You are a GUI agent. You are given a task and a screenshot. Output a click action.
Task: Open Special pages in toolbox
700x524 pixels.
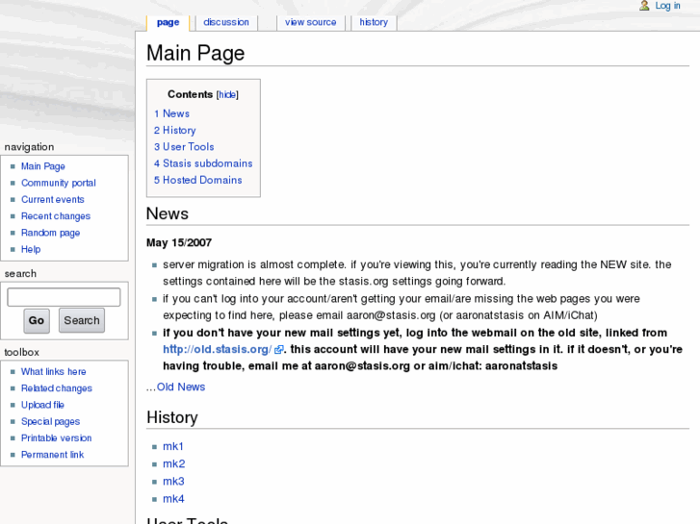tap(50, 421)
